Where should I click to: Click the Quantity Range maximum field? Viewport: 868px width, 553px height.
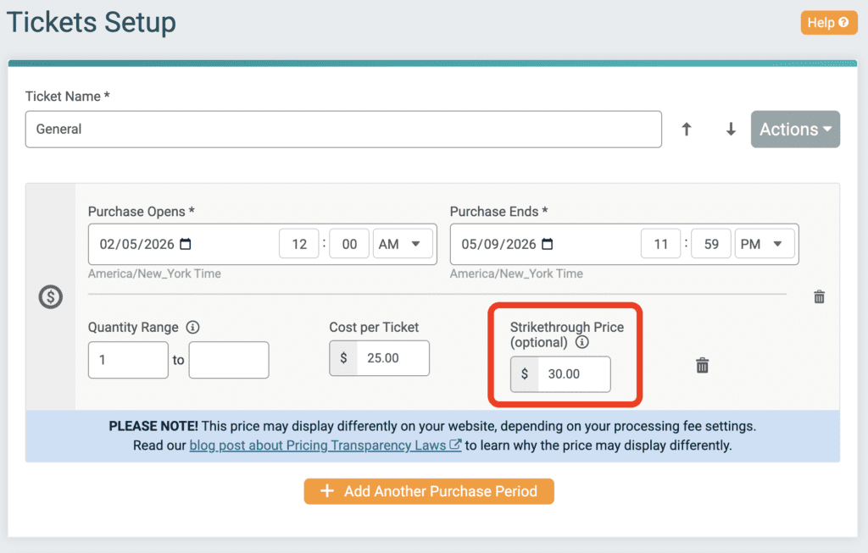point(229,360)
